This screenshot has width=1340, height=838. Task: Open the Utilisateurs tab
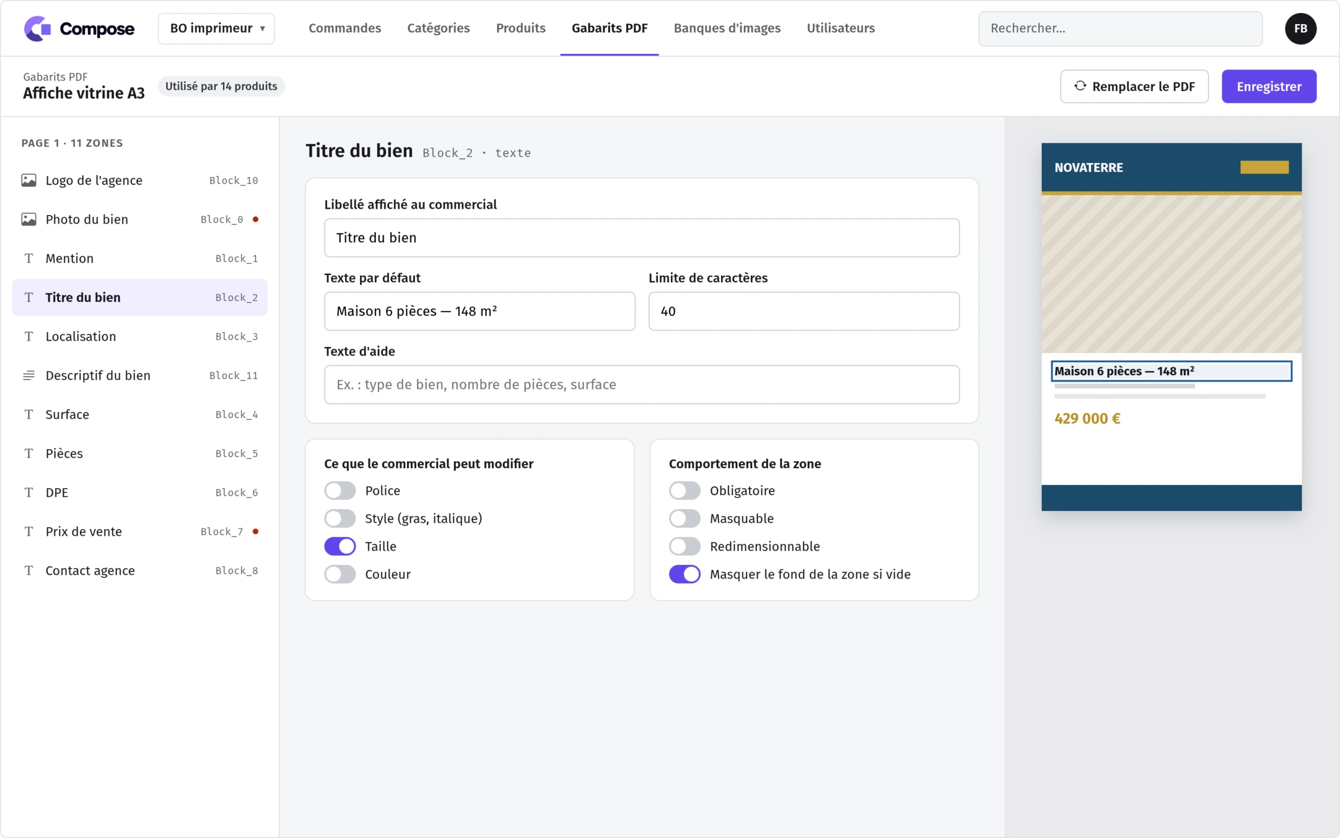[840, 28]
